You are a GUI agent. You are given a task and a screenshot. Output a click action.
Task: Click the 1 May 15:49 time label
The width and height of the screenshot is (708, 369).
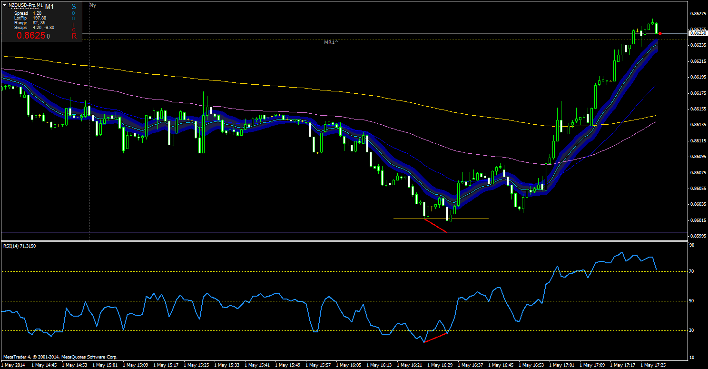pos(287,365)
